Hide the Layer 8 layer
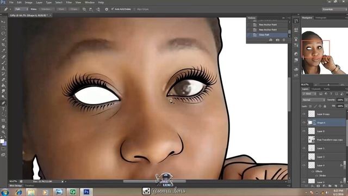This screenshot has height=196, width=348. tap(304, 131)
